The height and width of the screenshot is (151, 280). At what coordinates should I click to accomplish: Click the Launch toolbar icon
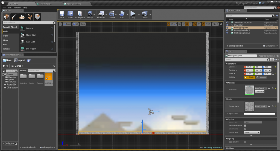(144, 14)
